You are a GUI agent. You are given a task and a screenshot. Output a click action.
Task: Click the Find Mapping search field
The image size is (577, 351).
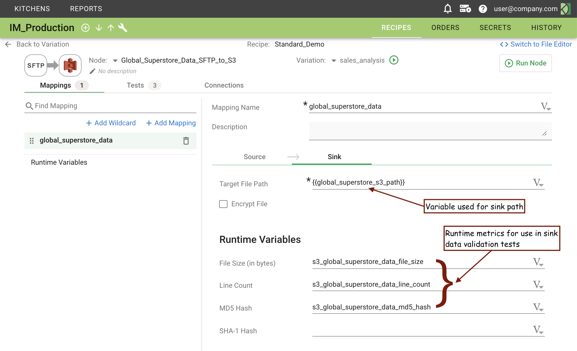pos(110,106)
